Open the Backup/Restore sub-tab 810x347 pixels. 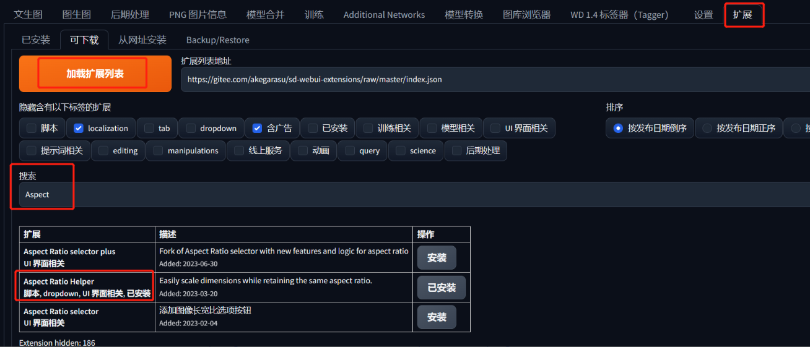click(218, 40)
